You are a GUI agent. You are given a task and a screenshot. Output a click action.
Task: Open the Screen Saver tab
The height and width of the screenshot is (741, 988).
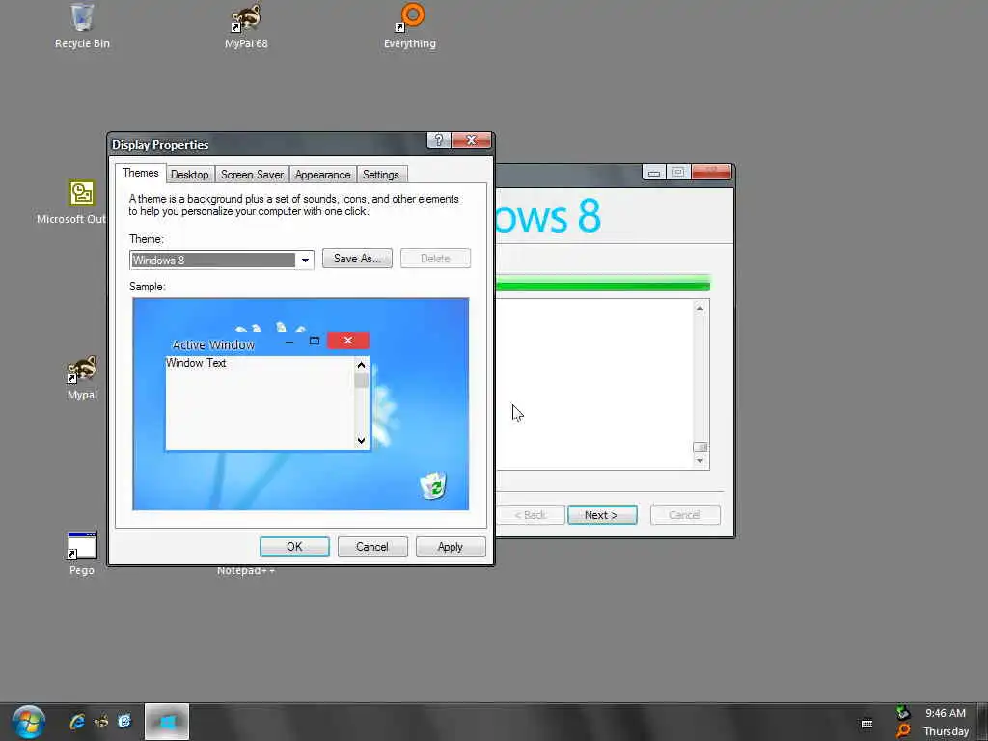(x=252, y=175)
